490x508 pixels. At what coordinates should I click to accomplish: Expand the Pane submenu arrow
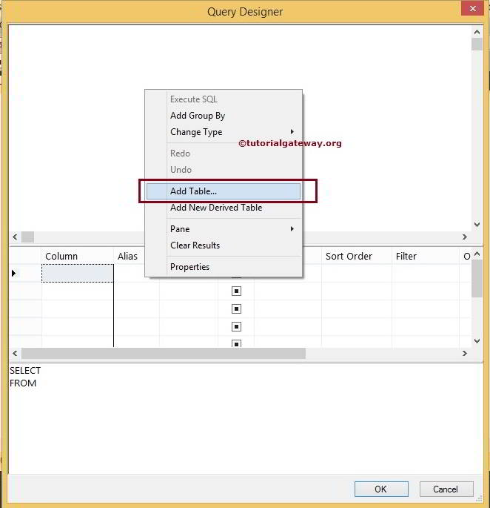pyautogui.click(x=292, y=228)
